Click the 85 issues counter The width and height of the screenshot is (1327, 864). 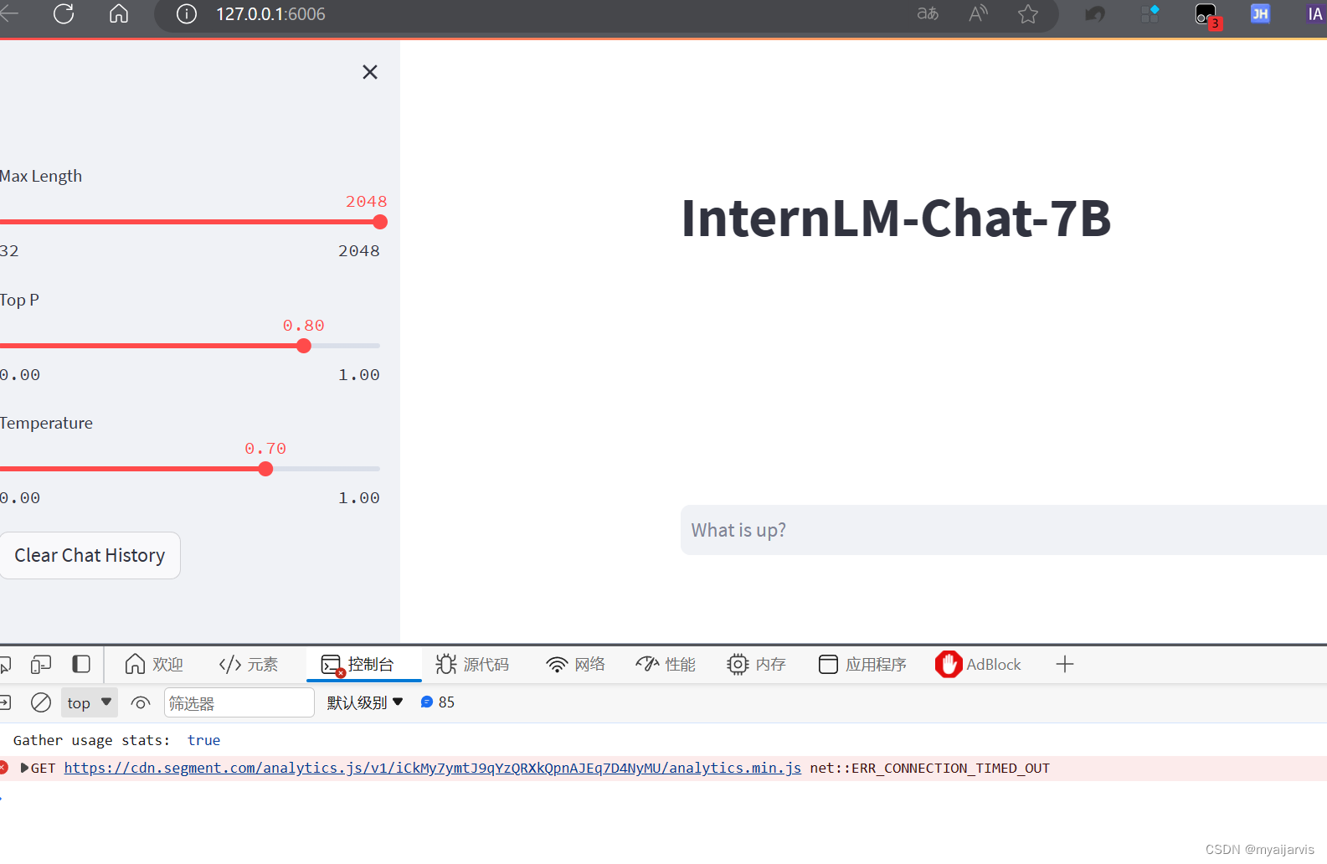pyautogui.click(x=438, y=702)
